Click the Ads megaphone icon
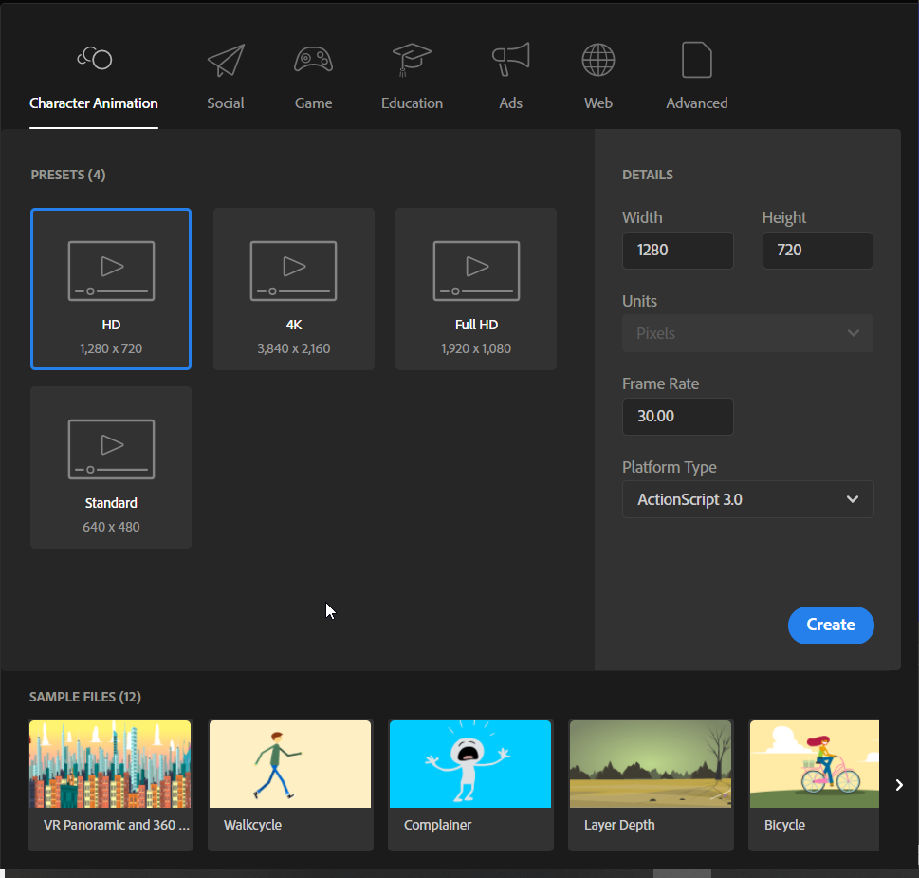The height and width of the screenshot is (878, 919). coord(510,59)
